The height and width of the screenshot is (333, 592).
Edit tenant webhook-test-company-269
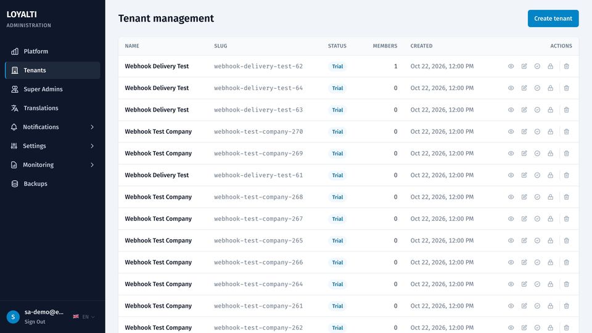(x=524, y=154)
